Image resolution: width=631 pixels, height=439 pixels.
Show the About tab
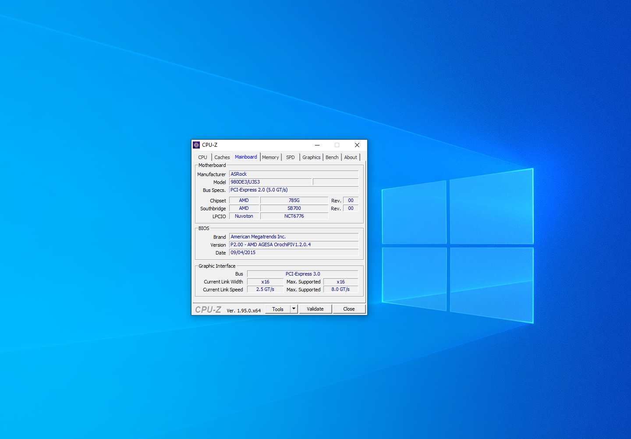351,157
